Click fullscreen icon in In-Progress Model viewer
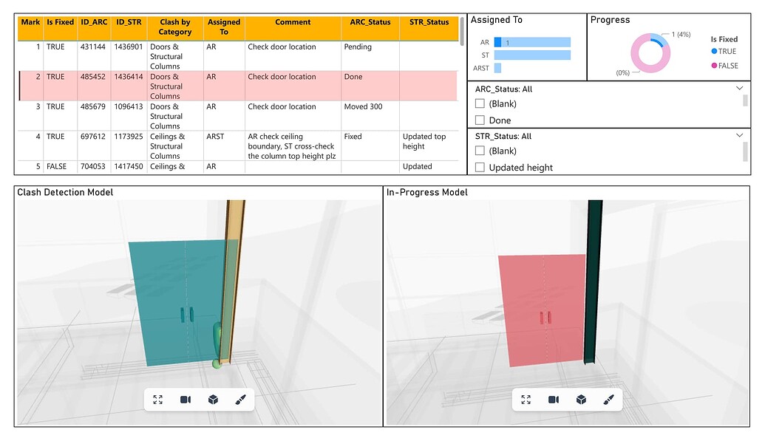The width and height of the screenshot is (765, 441). click(x=526, y=400)
